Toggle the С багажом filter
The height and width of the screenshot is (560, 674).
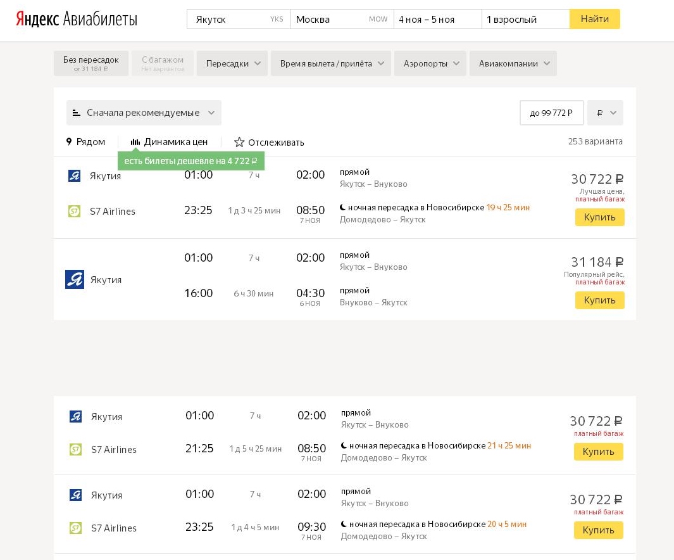(163, 63)
